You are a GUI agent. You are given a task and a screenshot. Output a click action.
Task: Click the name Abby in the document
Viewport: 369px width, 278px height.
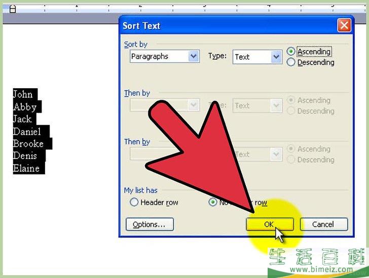point(25,107)
